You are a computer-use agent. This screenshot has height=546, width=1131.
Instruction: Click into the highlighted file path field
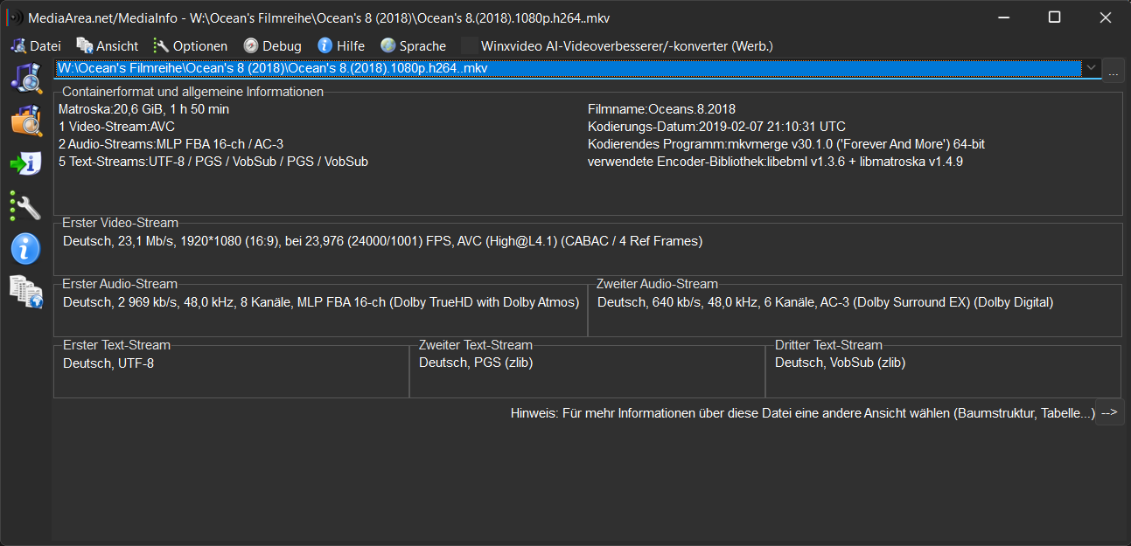[x=569, y=68]
